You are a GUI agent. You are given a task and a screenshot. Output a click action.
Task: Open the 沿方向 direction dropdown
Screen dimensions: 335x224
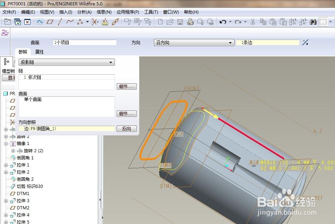pyautogui.click(x=194, y=43)
